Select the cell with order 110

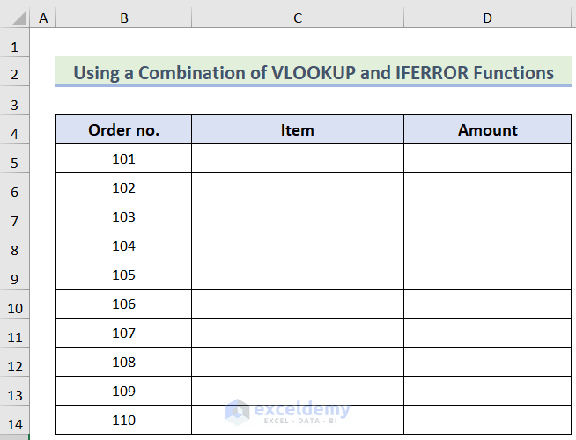(123, 420)
